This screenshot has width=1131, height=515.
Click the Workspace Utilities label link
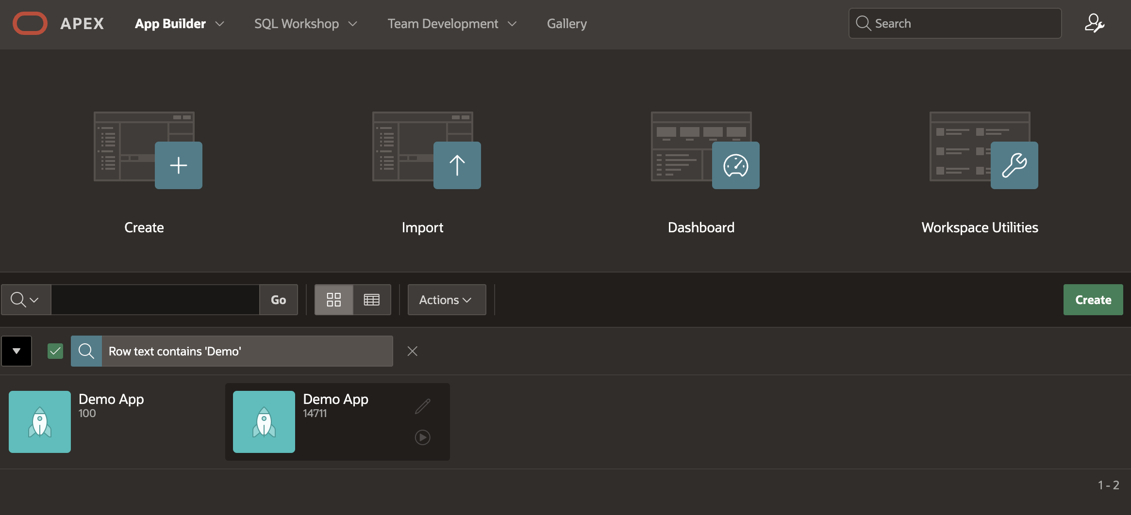click(x=980, y=227)
